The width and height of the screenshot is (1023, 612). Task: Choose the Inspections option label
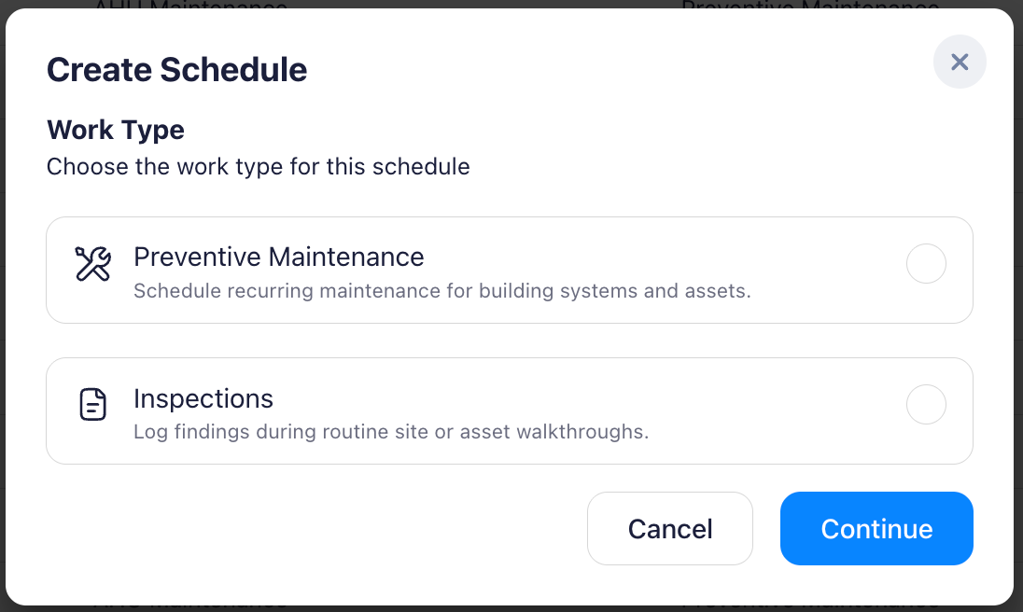203,398
